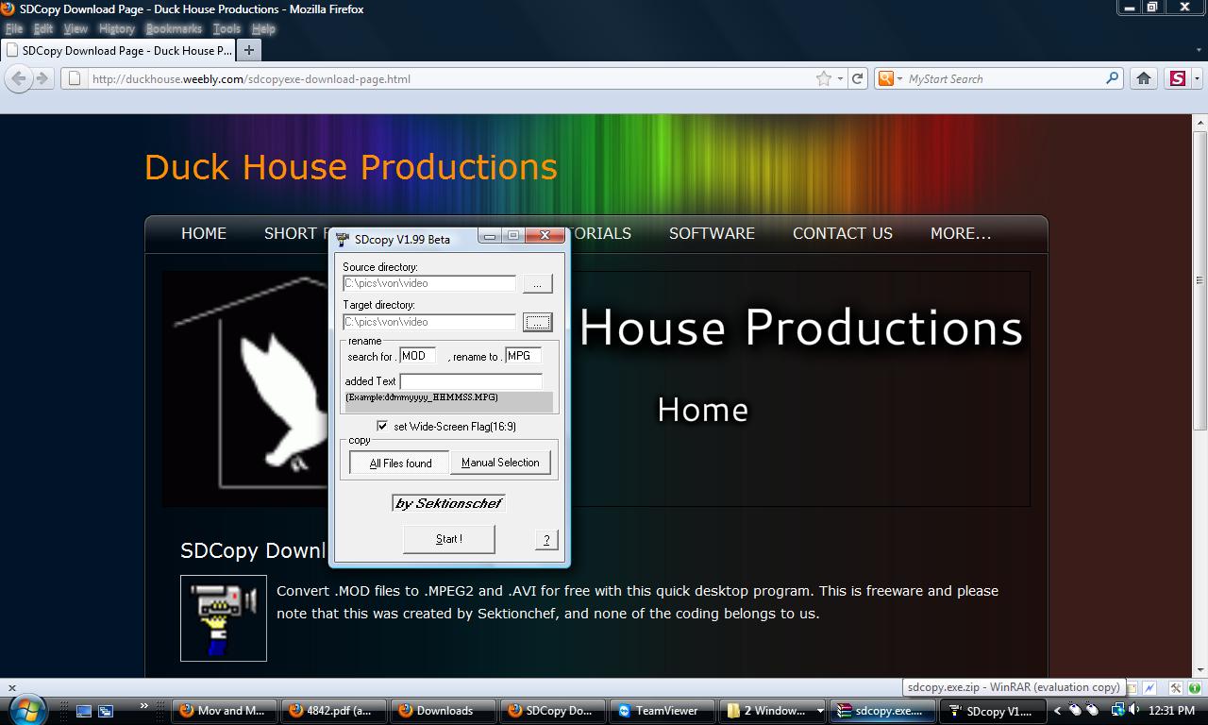Click the by Sektionschef credit button
Image resolution: width=1208 pixels, height=725 pixels.
(x=448, y=503)
